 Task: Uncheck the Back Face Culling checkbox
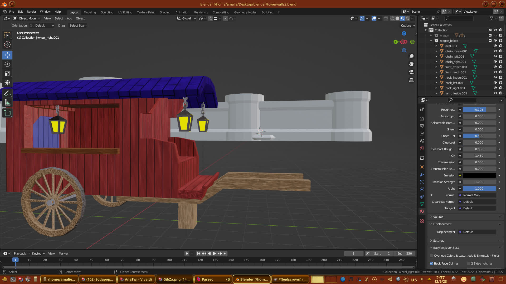[431, 263]
